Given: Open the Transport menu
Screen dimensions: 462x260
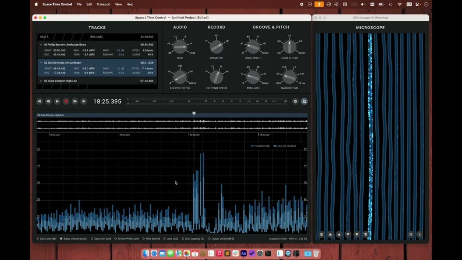Looking at the screenshot, I should pyautogui.click(x=103, y=4).
